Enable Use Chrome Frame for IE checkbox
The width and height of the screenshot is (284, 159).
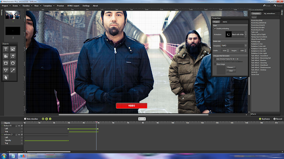215,59
